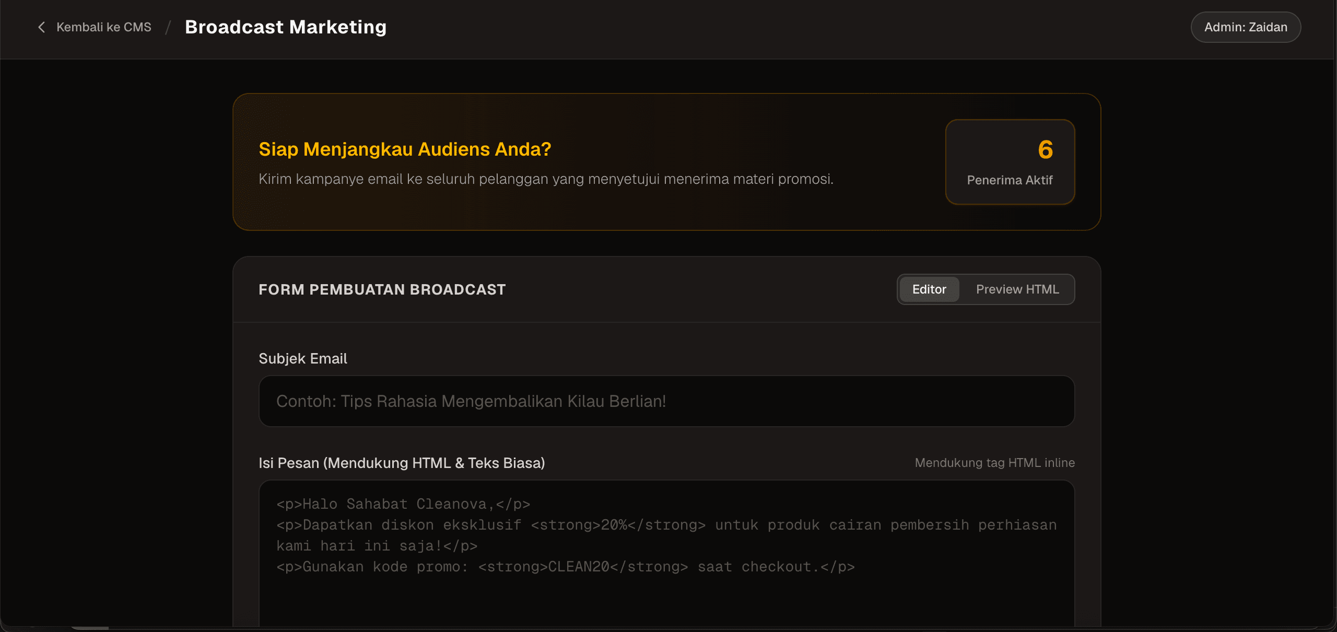The height and width of the screenshot is (632, 1337).
Task: Click the Siap Menjangkau Audiens Anda? heading
Action: pos(405,149)
